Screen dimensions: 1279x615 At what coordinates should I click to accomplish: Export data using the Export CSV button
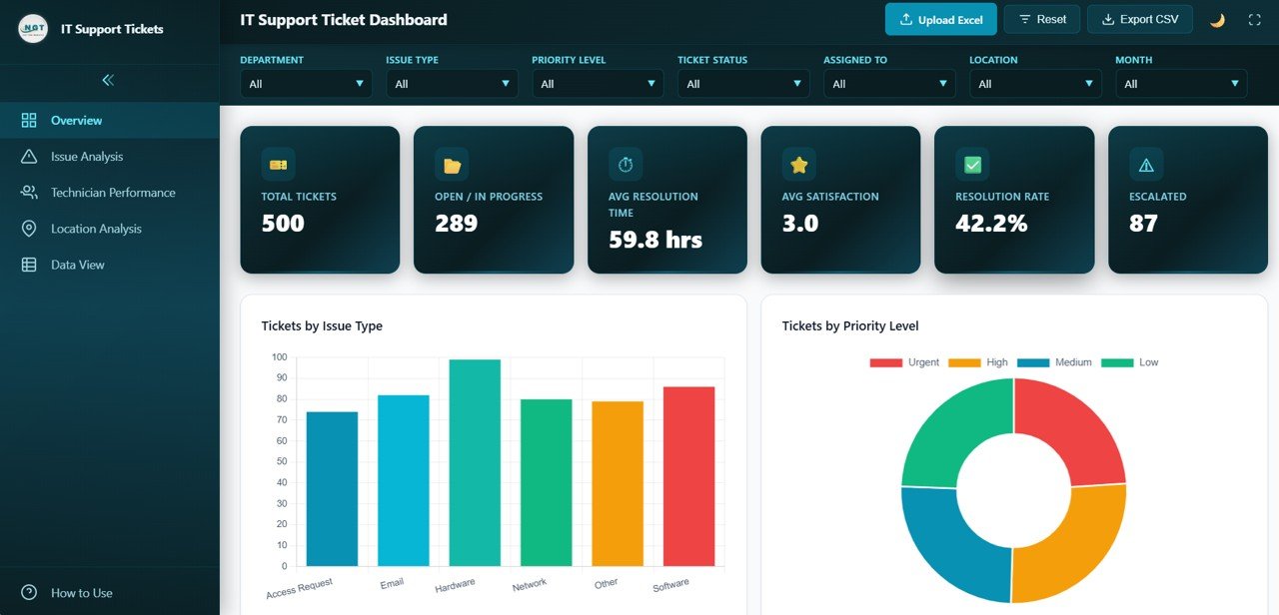point(1139,19)
